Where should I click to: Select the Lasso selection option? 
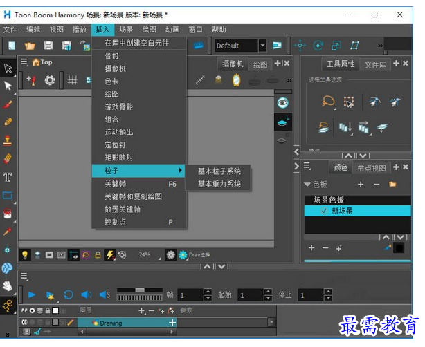[x=328, y=102]
